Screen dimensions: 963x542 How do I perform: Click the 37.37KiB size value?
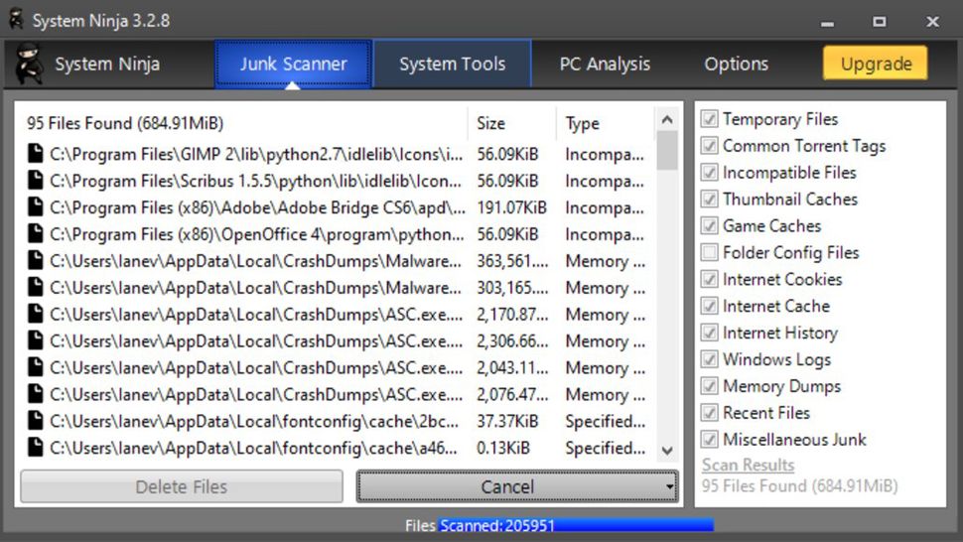(507, 421)
